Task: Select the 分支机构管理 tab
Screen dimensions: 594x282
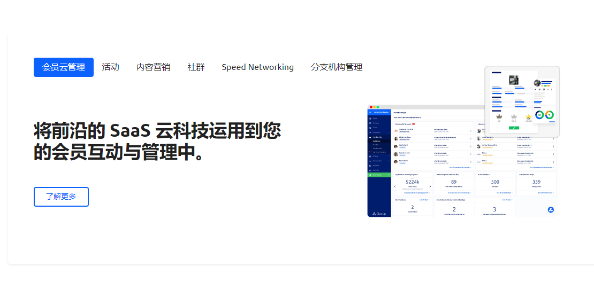Action: (337, 67)
